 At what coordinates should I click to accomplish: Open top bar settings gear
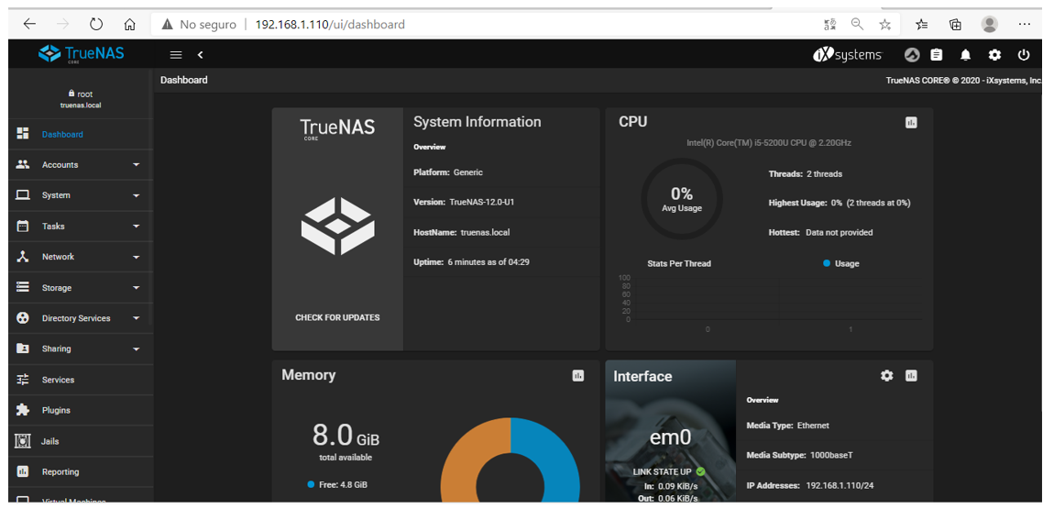[x=994, y=55]
